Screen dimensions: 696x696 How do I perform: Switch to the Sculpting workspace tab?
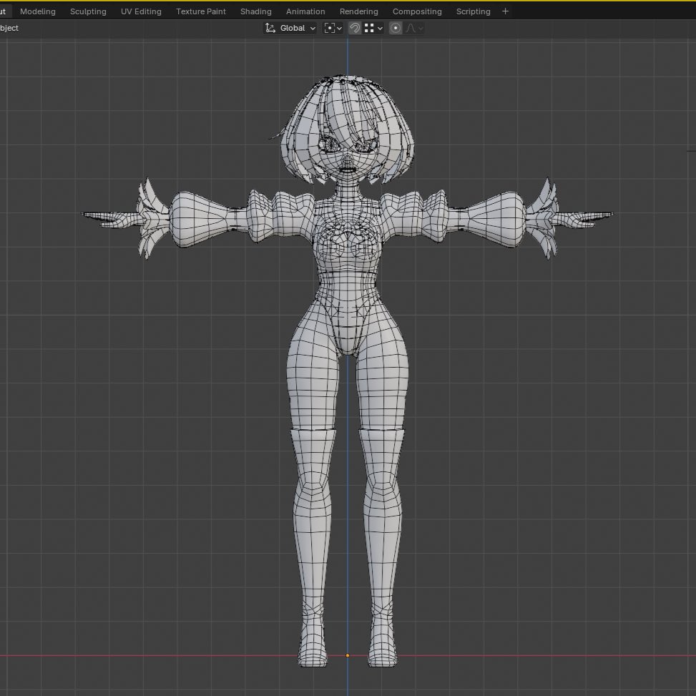(88, 11)
